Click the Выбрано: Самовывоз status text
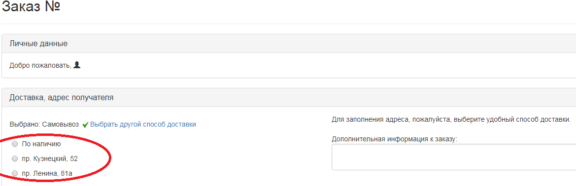The image size is (576, 186). coord(44,125)
